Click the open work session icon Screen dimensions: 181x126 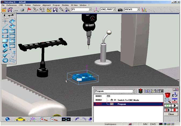4,10
